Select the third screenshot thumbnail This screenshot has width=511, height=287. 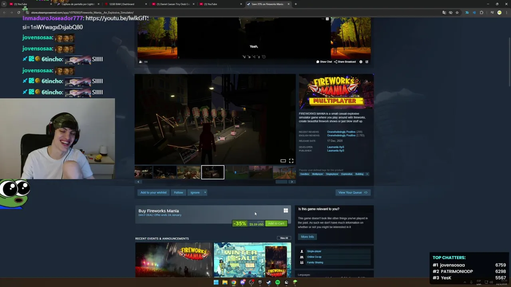[189, 172]
